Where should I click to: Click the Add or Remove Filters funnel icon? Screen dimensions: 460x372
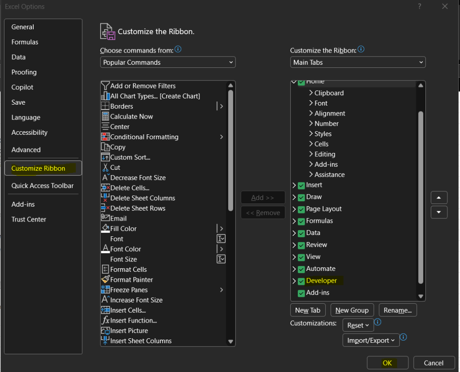pos(105,85)
